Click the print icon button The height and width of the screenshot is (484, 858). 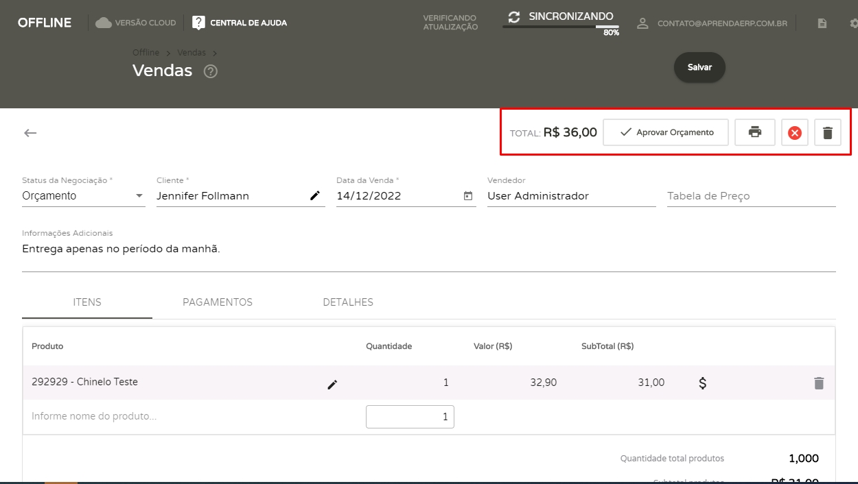(x=755, y=132)
